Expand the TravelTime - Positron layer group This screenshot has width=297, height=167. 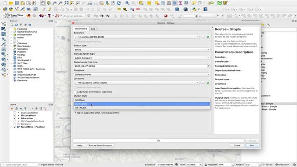coord(11,127)
